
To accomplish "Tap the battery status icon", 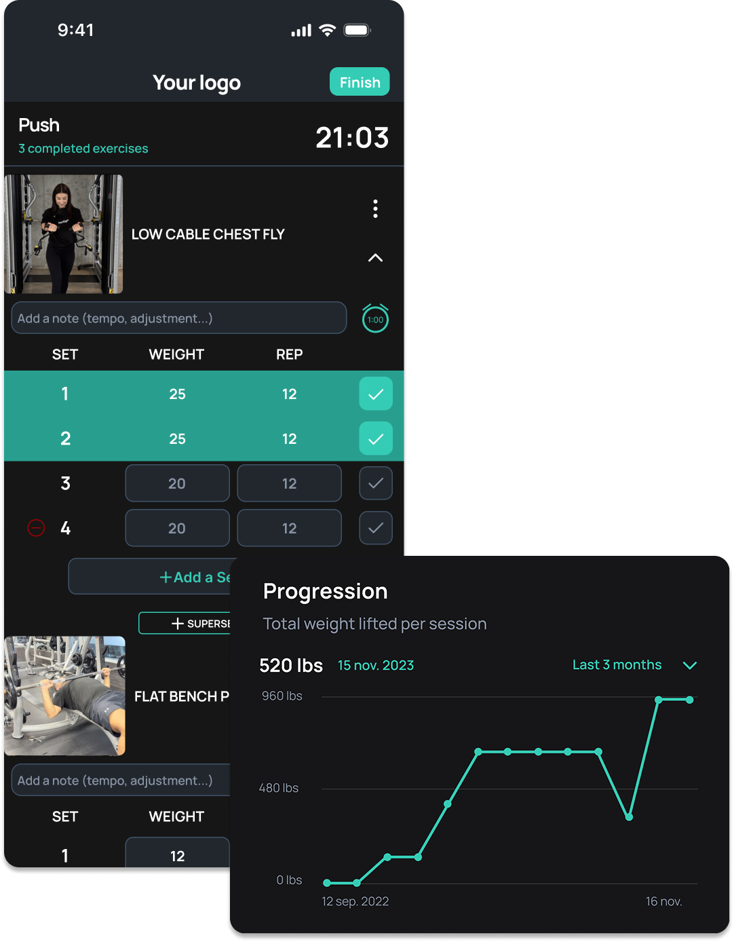I will (357, 30).
